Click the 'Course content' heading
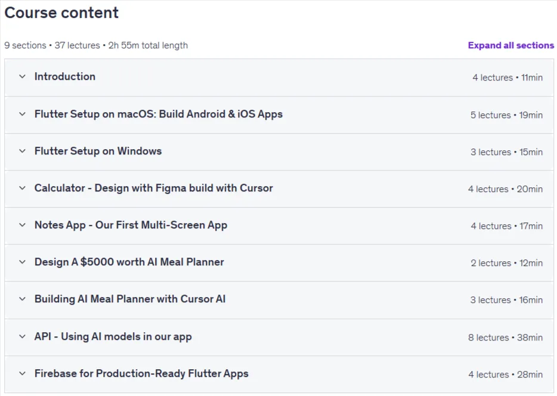 [x=61, y=13]
